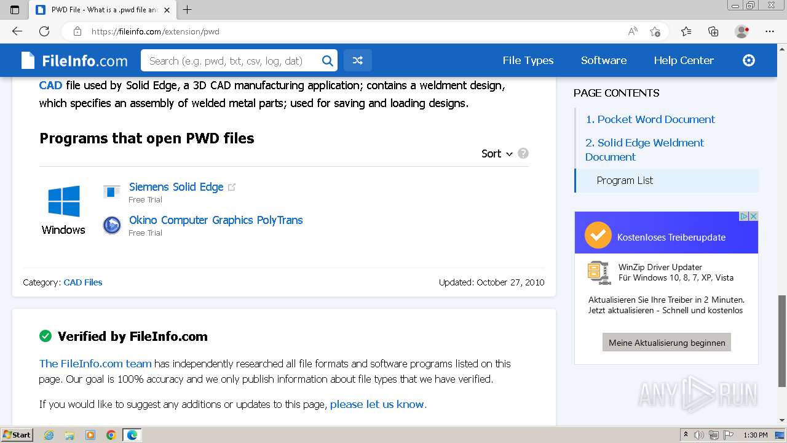Image resolution: width=787 pixels, height=443 pixels.
Task: Click the page vertical scrollbar thumb
Action: click(x=782, y=341)
